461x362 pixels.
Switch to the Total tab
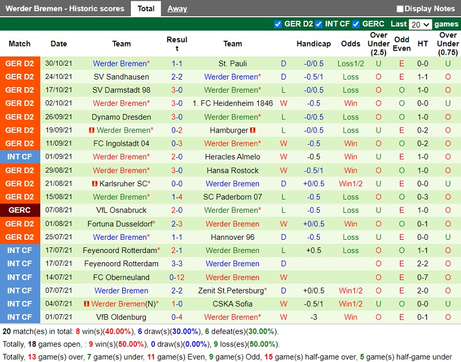pos(146,9)
